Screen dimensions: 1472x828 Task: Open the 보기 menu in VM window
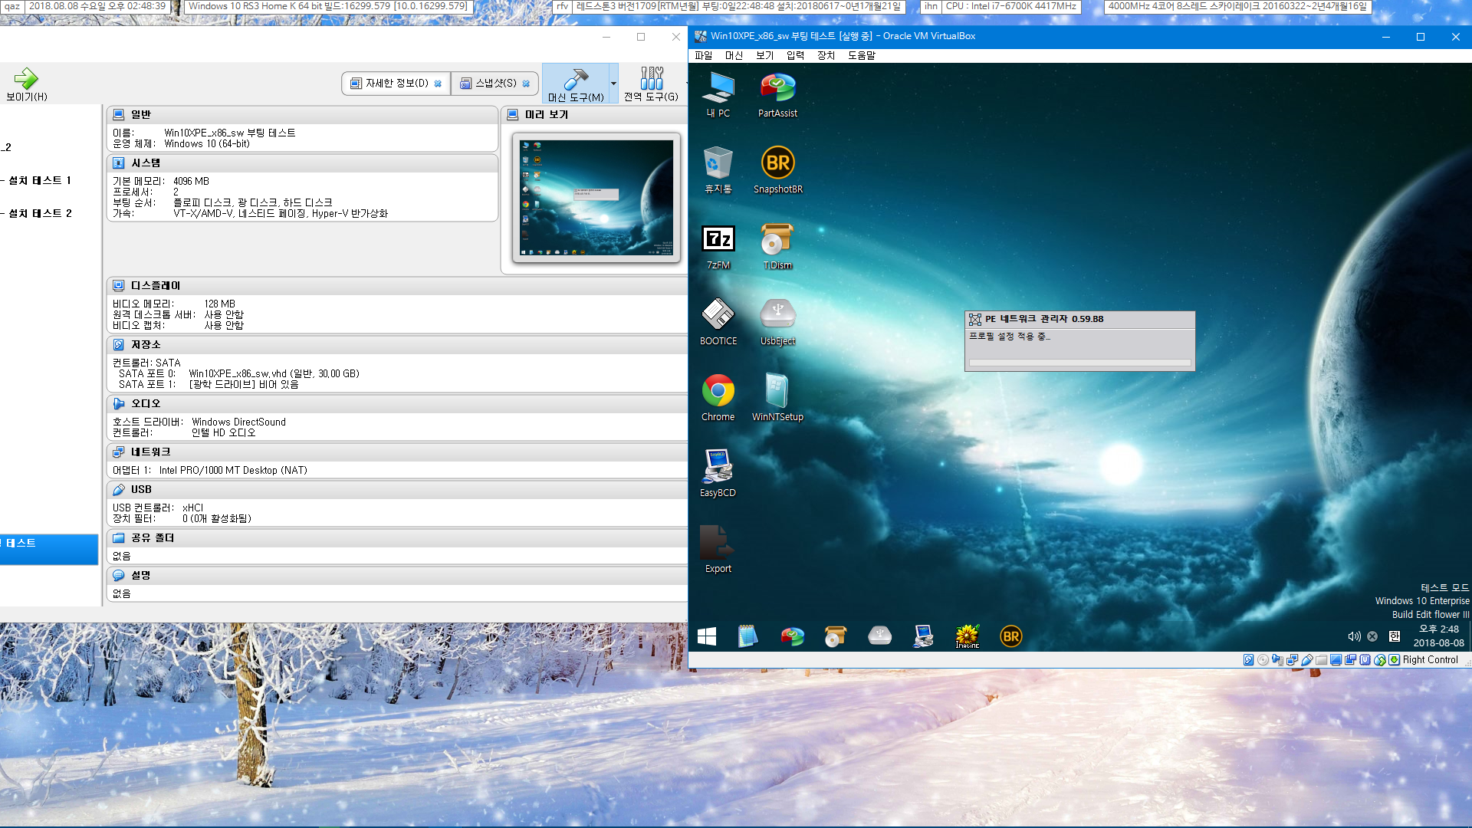(764, 55)
